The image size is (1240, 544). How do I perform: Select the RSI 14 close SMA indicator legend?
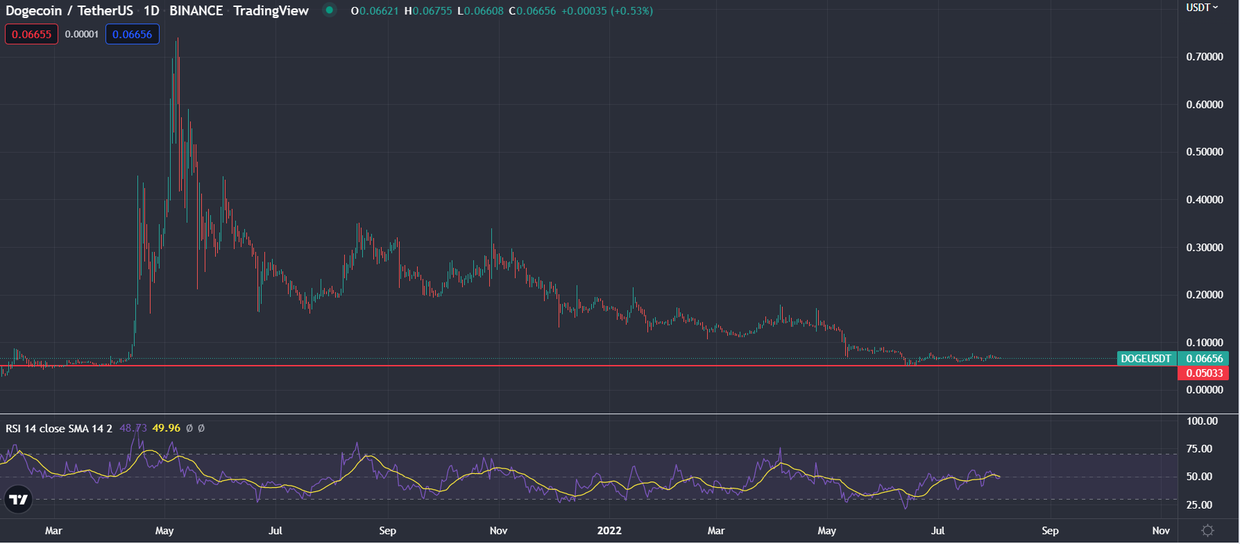click(x=59, y=428)
